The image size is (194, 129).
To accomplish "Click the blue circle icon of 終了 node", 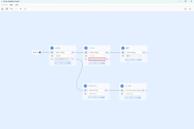I will click(123, 48).
